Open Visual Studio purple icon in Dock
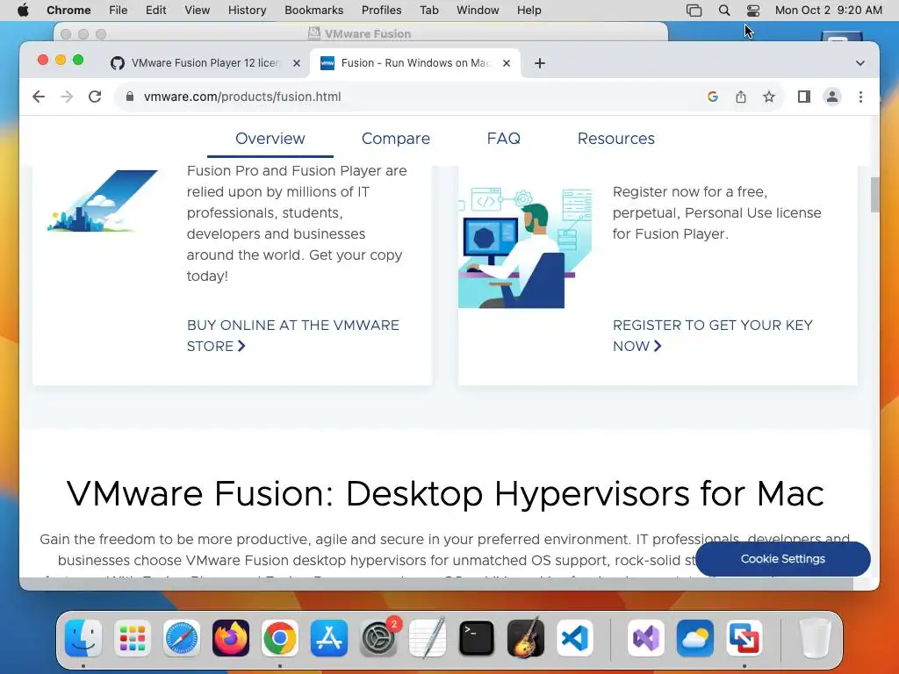The width and height of the screenshot is (899, 674). [646, 638]
